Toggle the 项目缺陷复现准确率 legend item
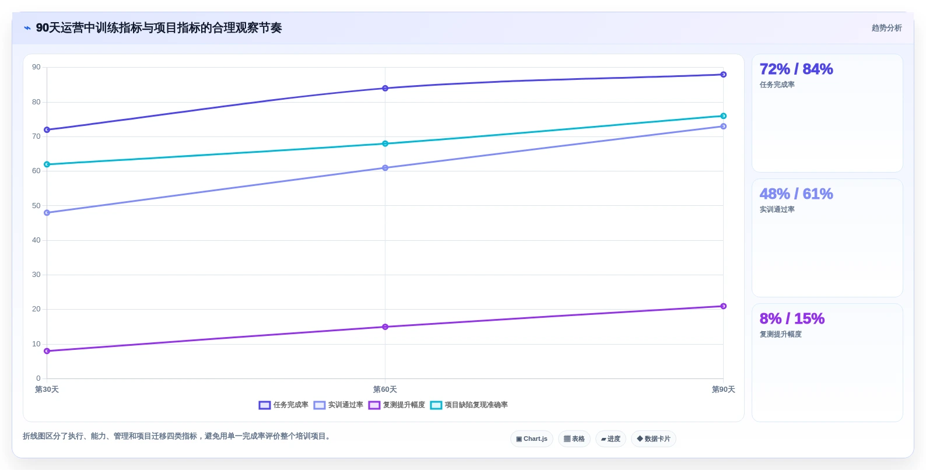Image resolution: width=926 pixels, height=470 pixels. click(469, 405)
